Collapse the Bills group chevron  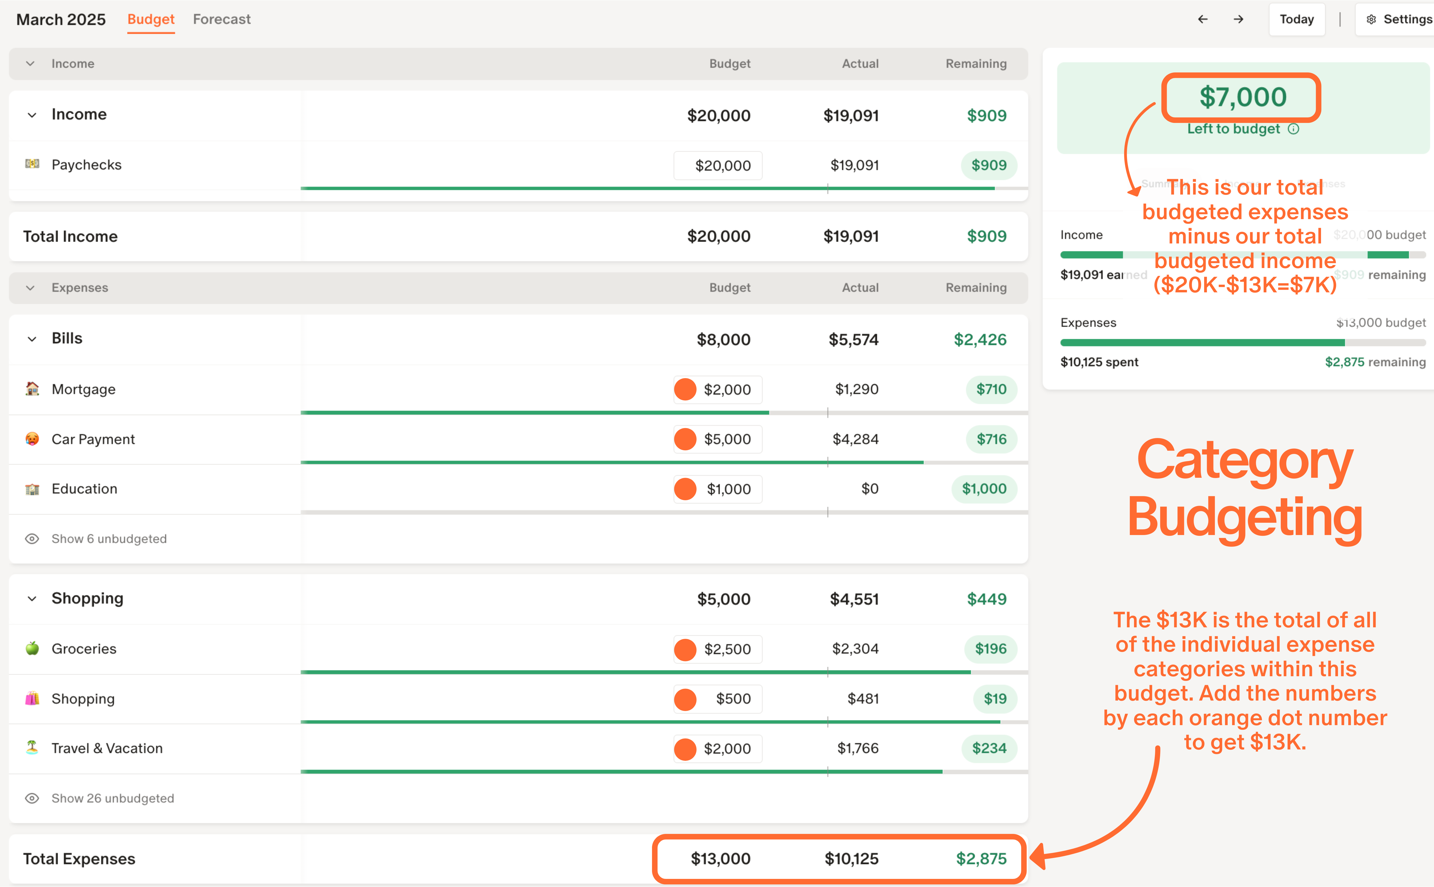[x=32, y=338]
